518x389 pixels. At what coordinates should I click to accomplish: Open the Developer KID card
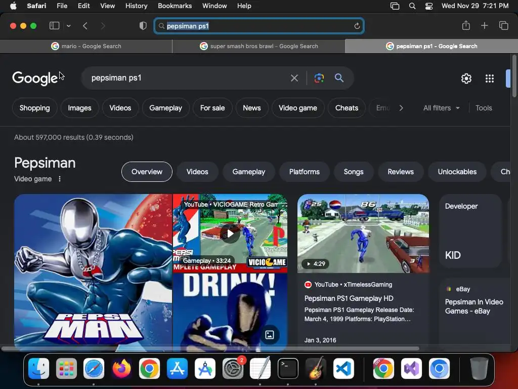point(470,231)
